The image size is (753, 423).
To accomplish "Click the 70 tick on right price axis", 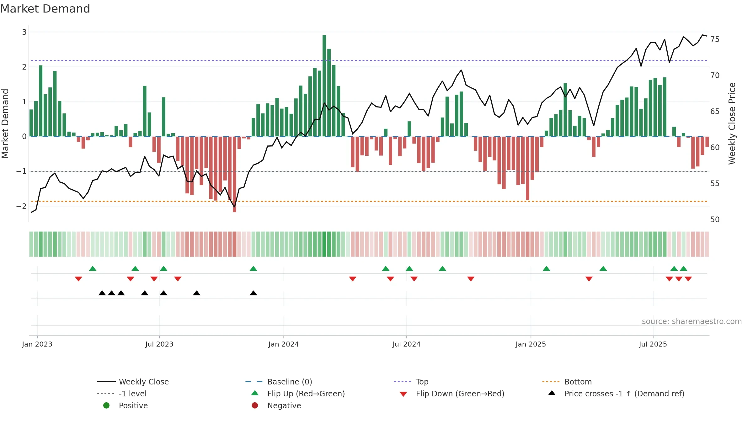I will tap(715, 76).
